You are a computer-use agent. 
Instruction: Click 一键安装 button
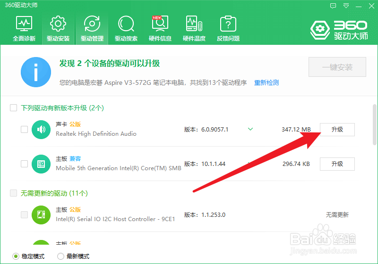click(x=337, y=67)
